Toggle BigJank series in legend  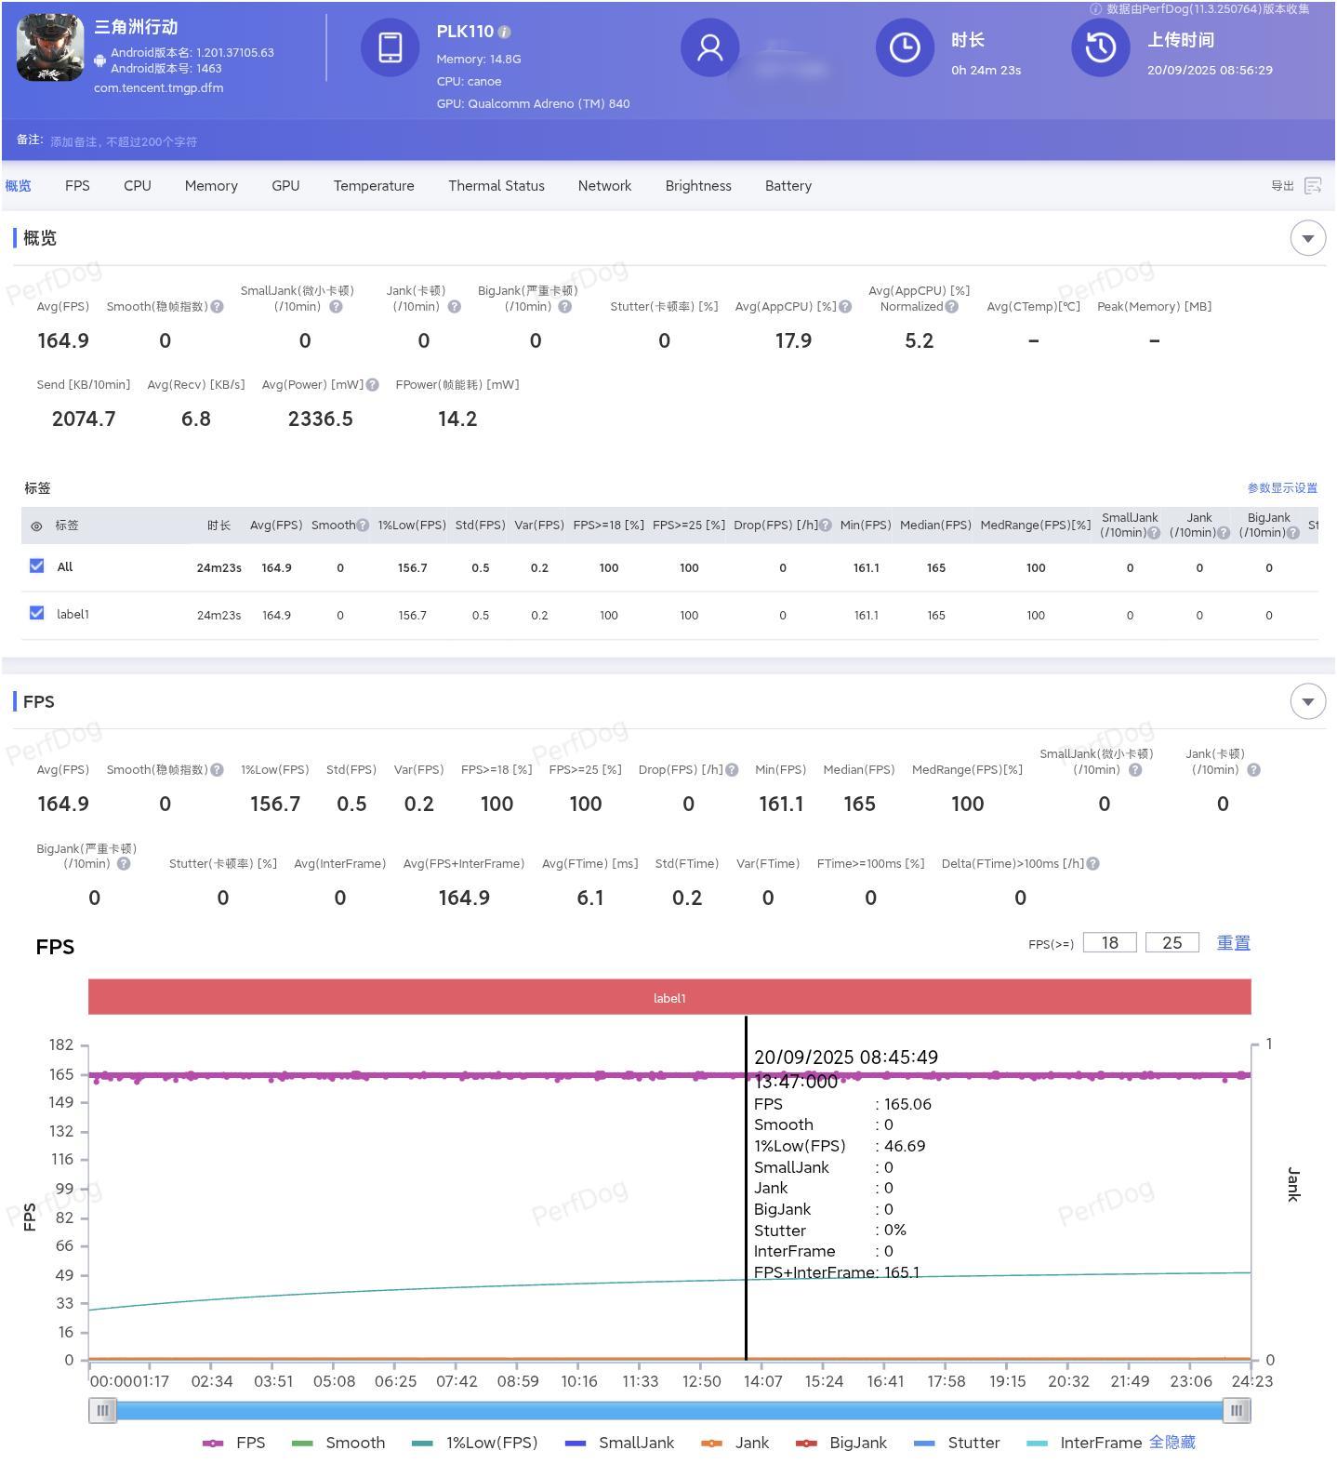841,1444
